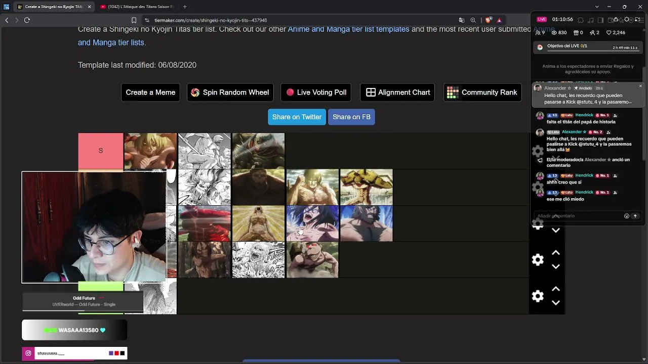Open a new browser tab
Screen dimensions: 648x364
pyautogui.click(x=185, y=7)
